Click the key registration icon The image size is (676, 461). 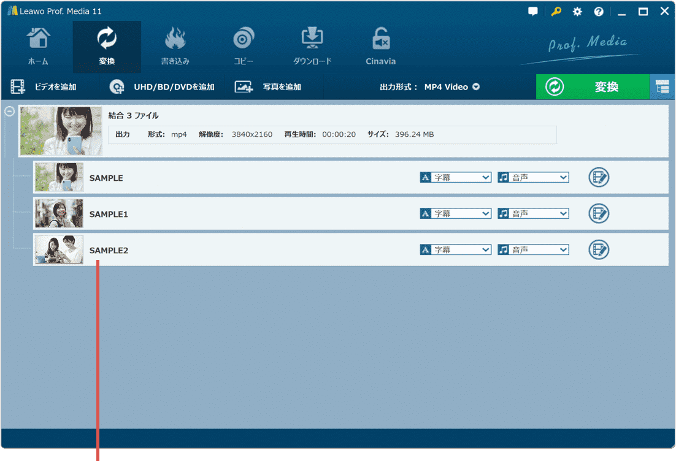[556, 12]
